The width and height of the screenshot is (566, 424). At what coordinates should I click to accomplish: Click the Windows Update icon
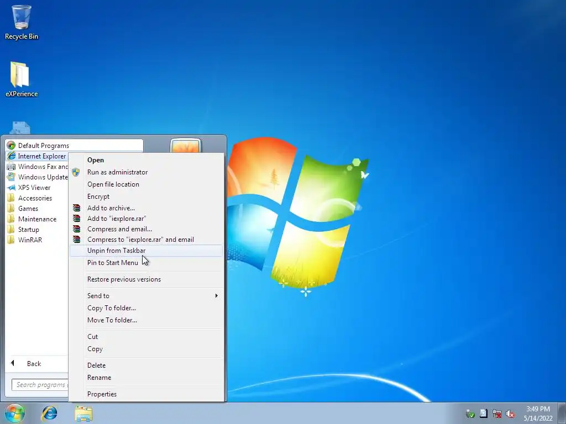tap(11, 177)
